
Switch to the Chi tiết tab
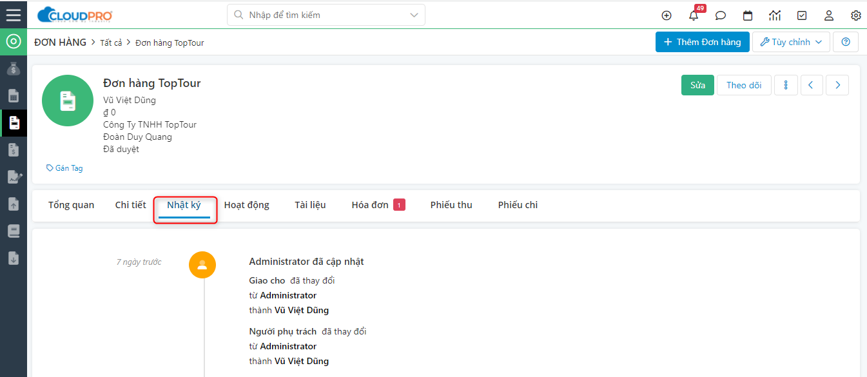131,205
